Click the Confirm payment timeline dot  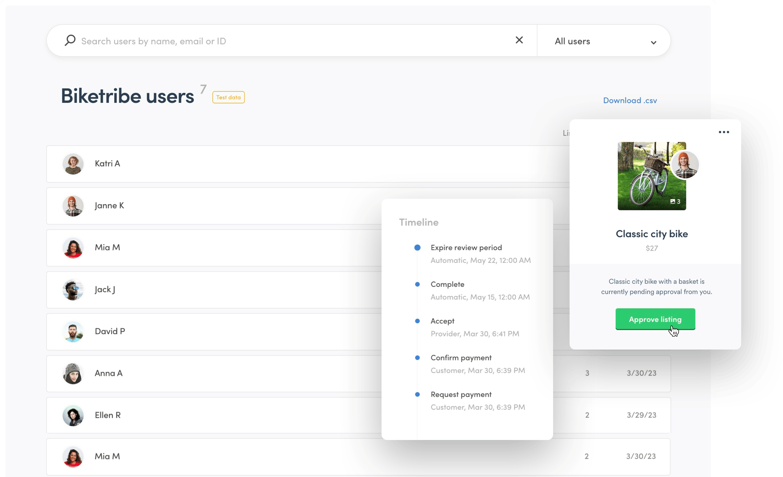(417, 357)
